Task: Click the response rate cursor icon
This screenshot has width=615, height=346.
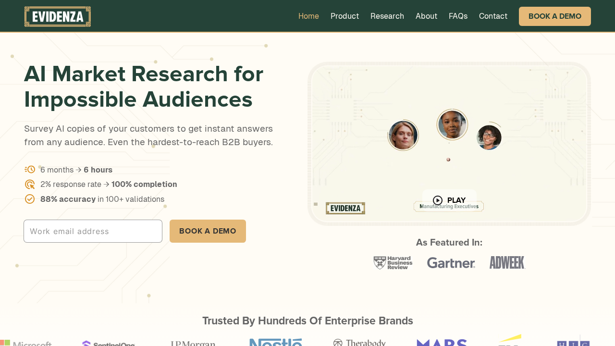Action: [29, 184]
